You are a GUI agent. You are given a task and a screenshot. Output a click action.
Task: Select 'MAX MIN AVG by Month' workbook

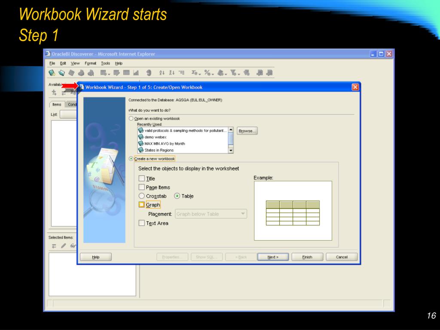pos(165,144)
